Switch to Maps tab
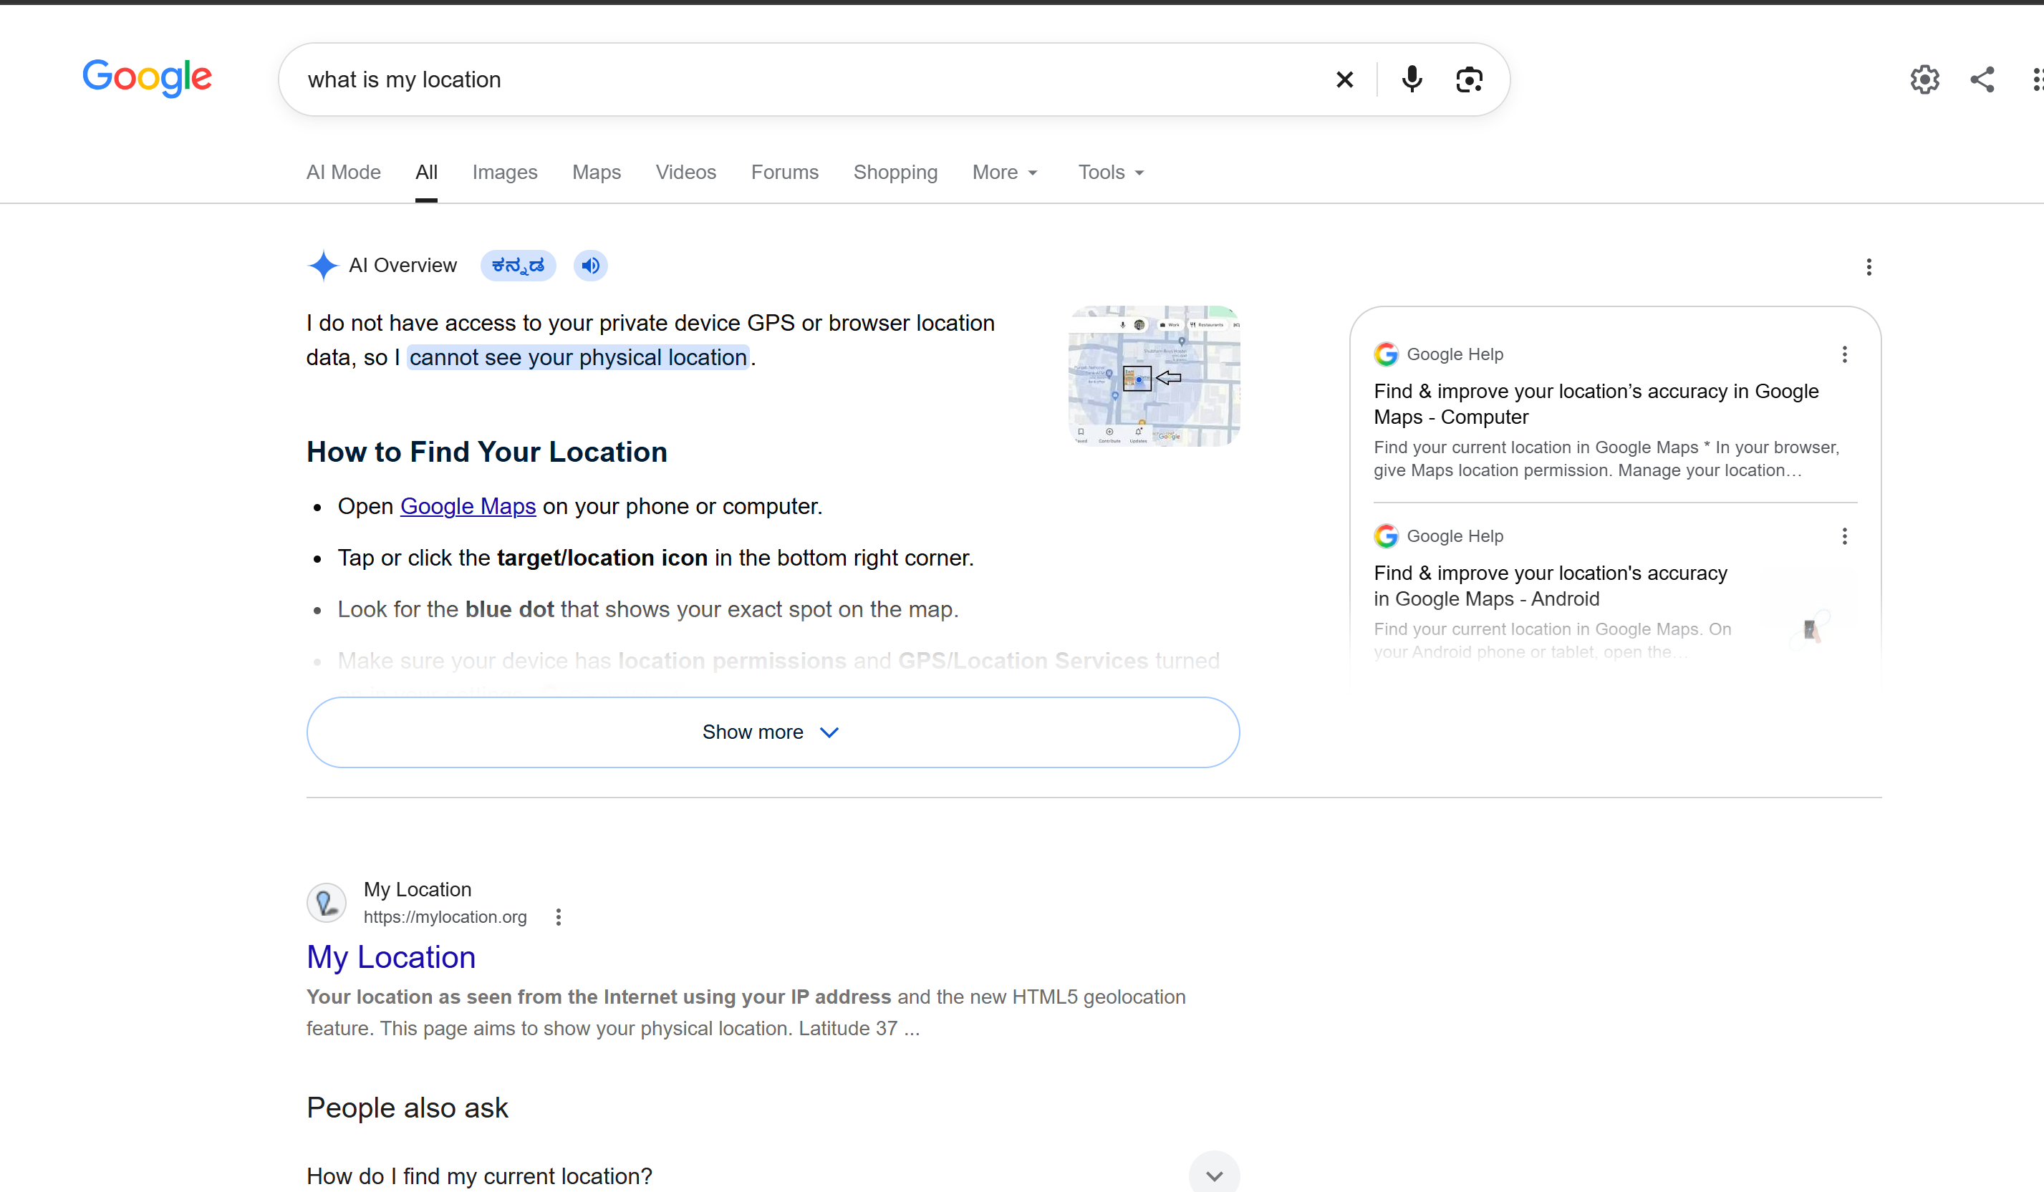Viewport: 2044px width, 1192px height. pyautogui.click(x=596, y=172)
